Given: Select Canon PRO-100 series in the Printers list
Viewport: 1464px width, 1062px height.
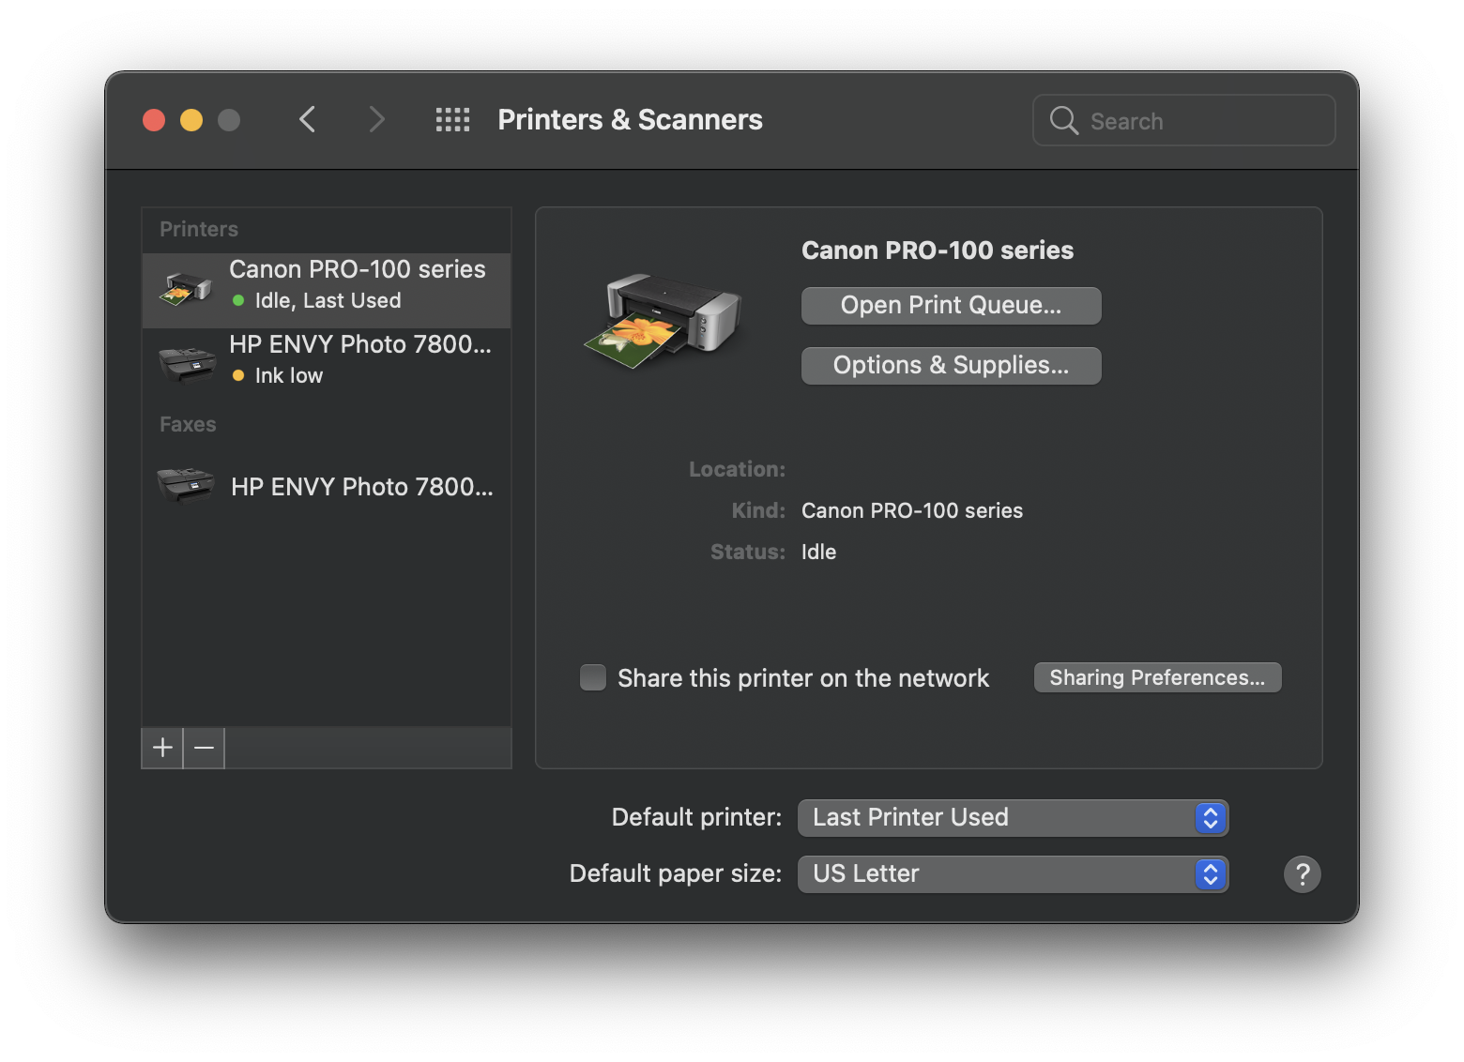Looking at the screenshot, I should (x=357, y=284).
